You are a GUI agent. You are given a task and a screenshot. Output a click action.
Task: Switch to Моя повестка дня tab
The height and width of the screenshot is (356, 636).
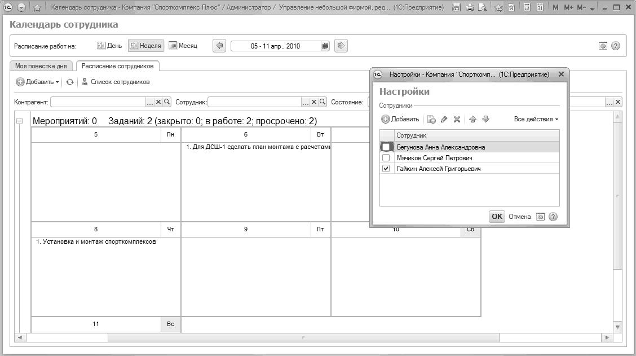tap(41, 66)
